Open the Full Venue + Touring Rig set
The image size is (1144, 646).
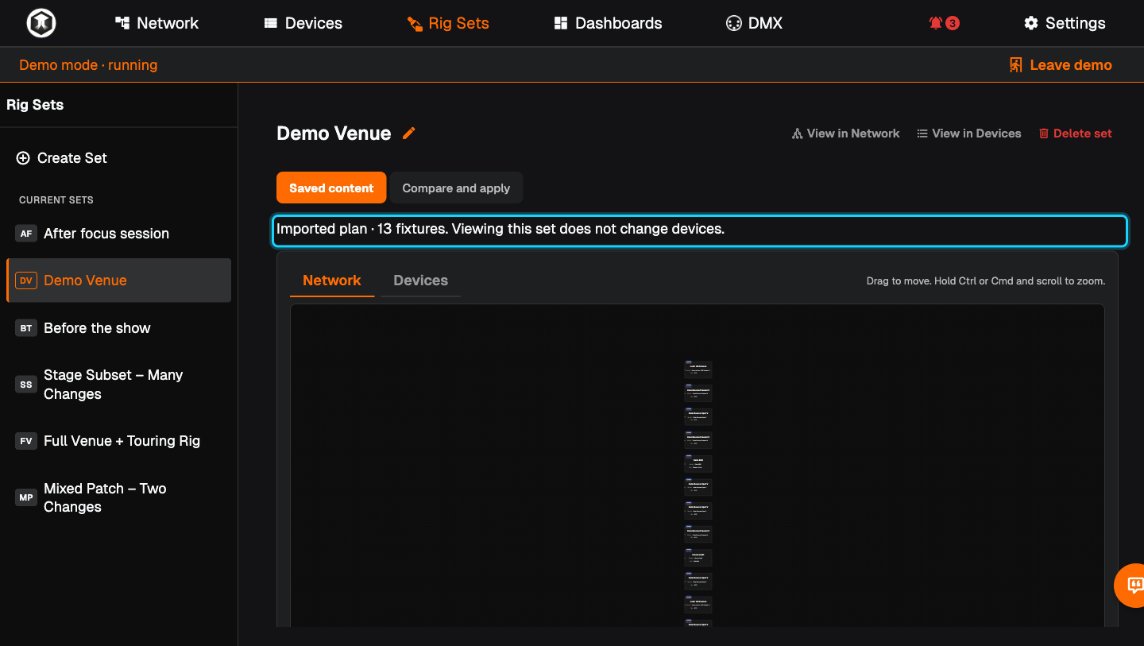[x=119, y=441]
